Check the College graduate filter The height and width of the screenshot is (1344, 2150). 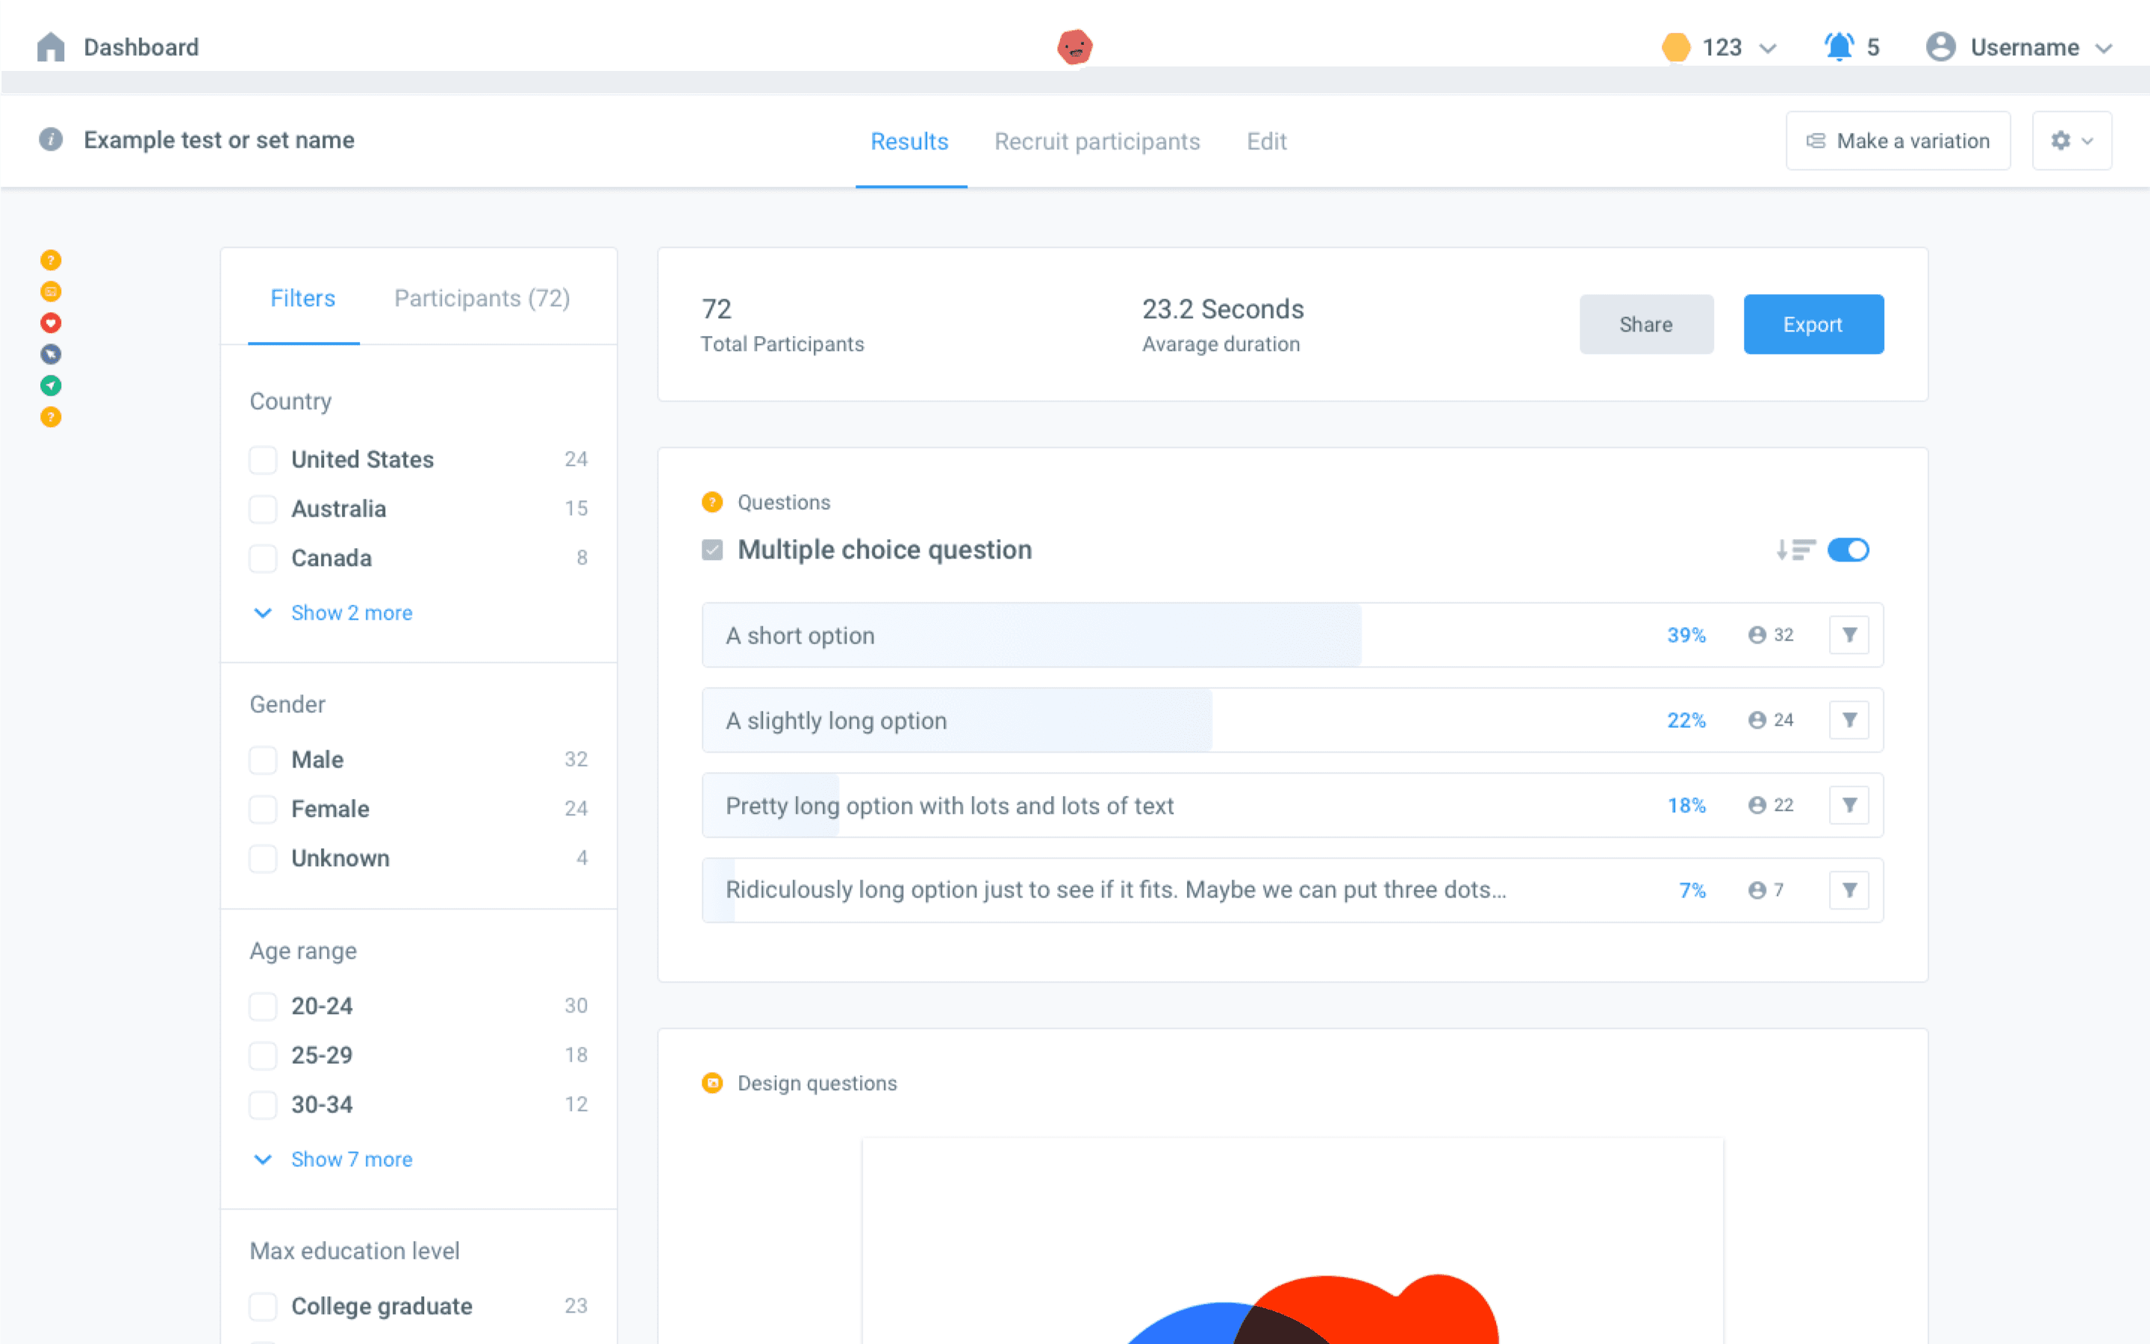coord(262,1307)
